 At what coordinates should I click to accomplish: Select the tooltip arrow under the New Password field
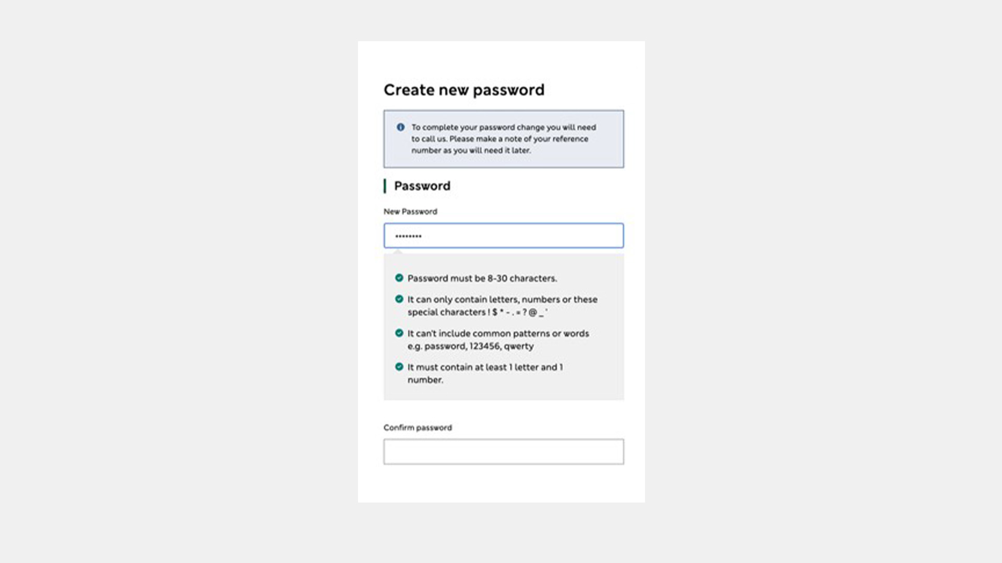point(399,252)
